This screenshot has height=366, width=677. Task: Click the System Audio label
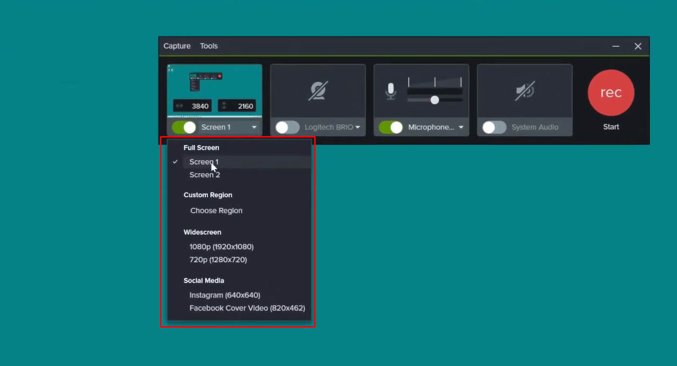click(x=535, y=127)
